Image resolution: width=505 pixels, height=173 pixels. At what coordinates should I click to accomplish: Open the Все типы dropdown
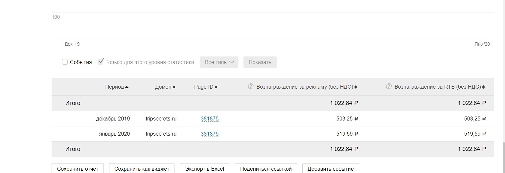point(219,62)
